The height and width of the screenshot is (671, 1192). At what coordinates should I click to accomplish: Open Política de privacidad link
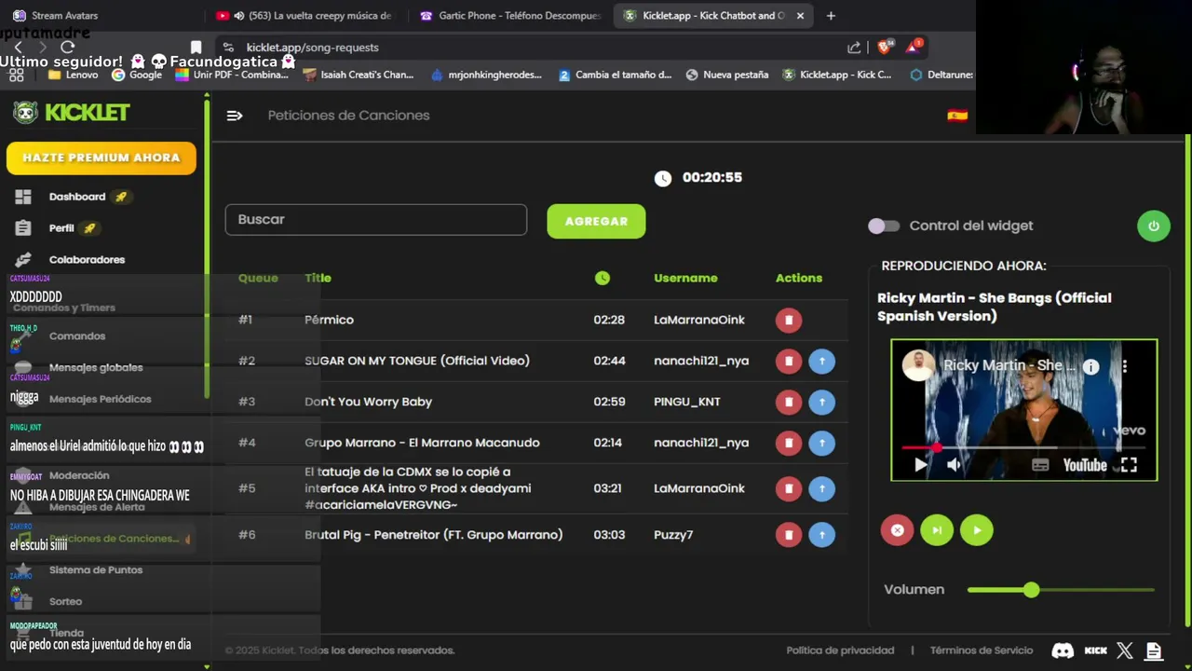840,650
